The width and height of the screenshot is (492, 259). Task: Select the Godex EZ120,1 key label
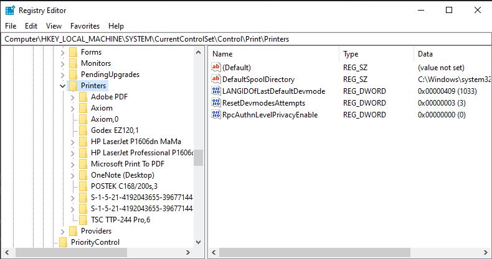coord(115,130)
